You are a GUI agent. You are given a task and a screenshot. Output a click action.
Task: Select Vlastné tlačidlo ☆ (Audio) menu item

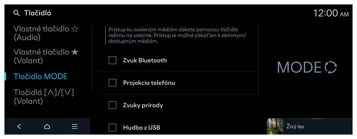pyautogui.click(x=46, y=33)
